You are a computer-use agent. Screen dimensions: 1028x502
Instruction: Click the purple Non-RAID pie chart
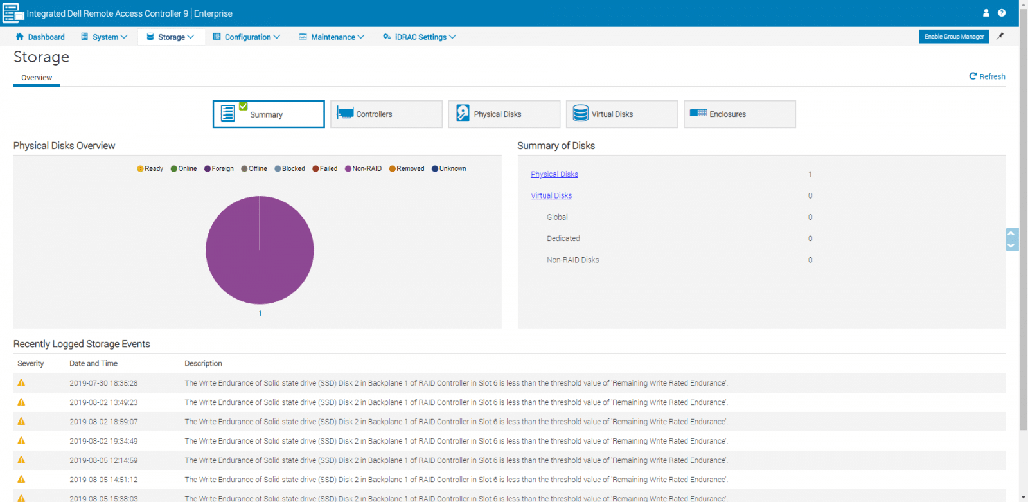coord(260,250)
